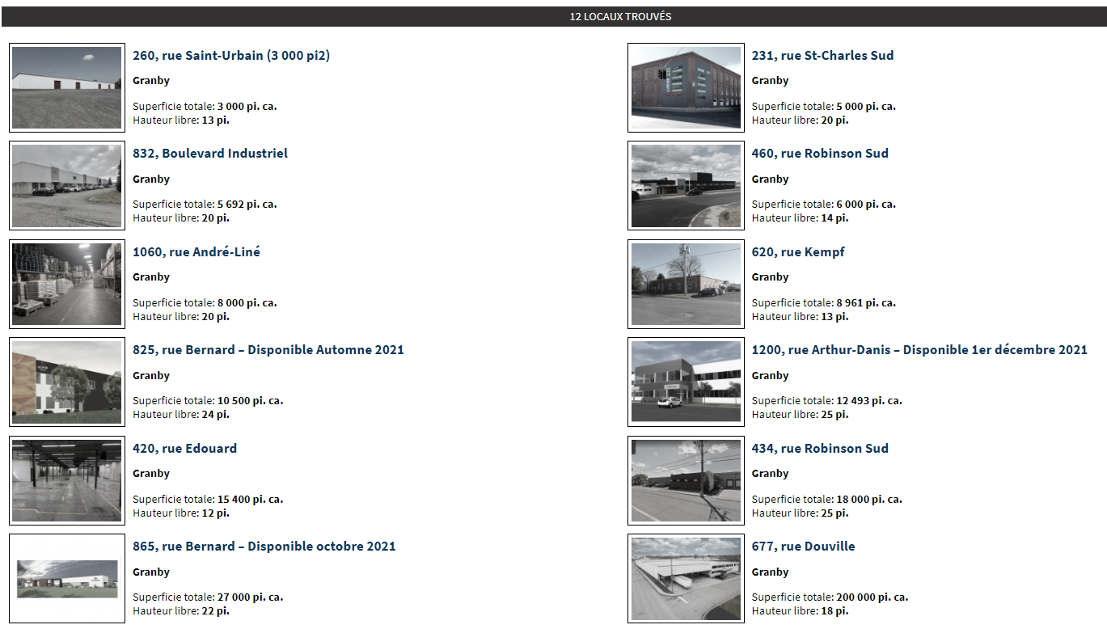
Task: Click Granby under 677, rue Douville
Action: [x=770, y=572]
